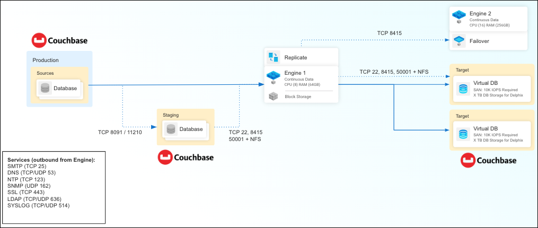The image size is (538, 228).
Task: Click the Staging Database cylinder icon
Action: [x=171, y=129]
